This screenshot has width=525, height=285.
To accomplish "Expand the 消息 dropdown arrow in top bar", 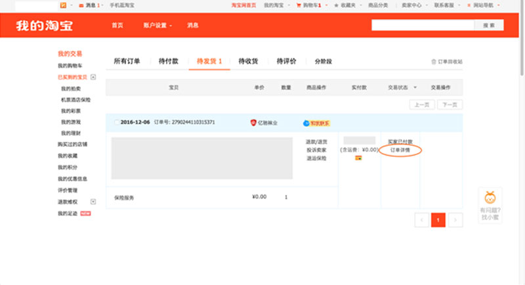I will [x=102, y=5].
